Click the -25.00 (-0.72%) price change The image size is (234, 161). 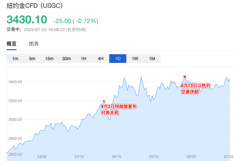pyautogui.click(x=76, y=21)
